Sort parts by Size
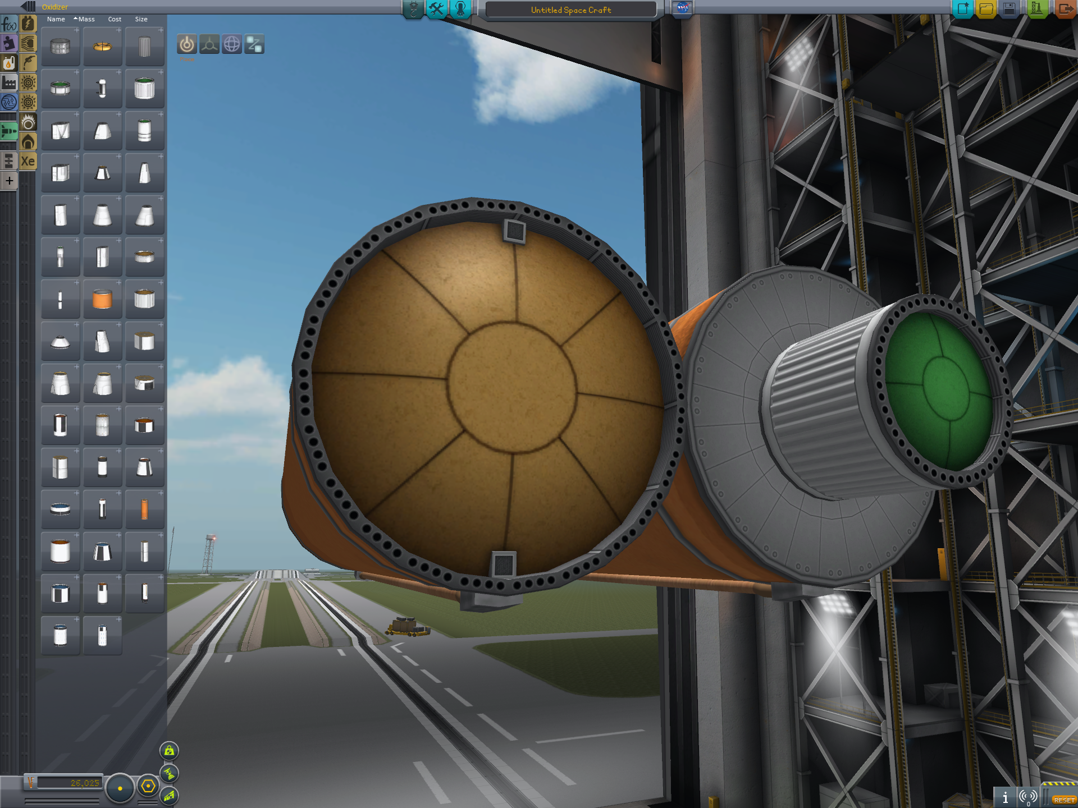 [x=141, y=19]
